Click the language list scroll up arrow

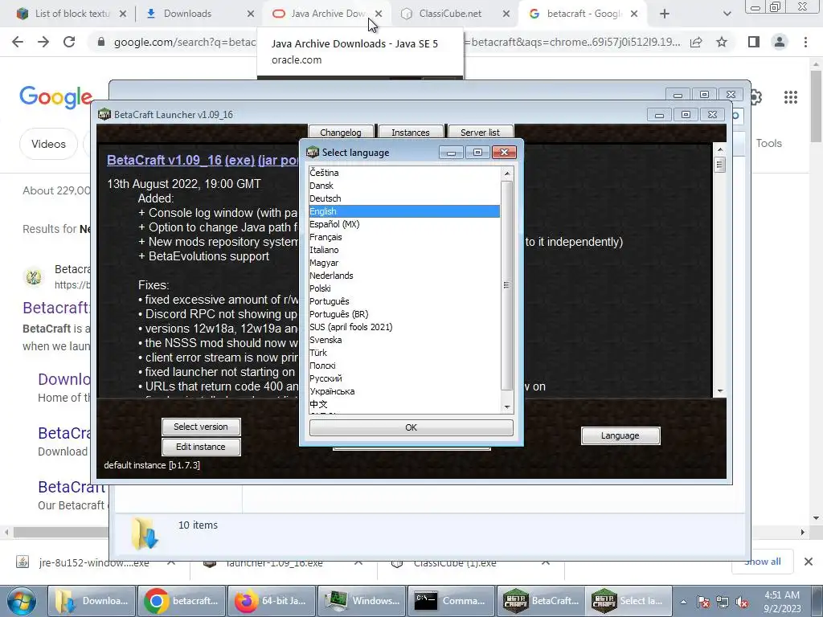pos(507,174)
